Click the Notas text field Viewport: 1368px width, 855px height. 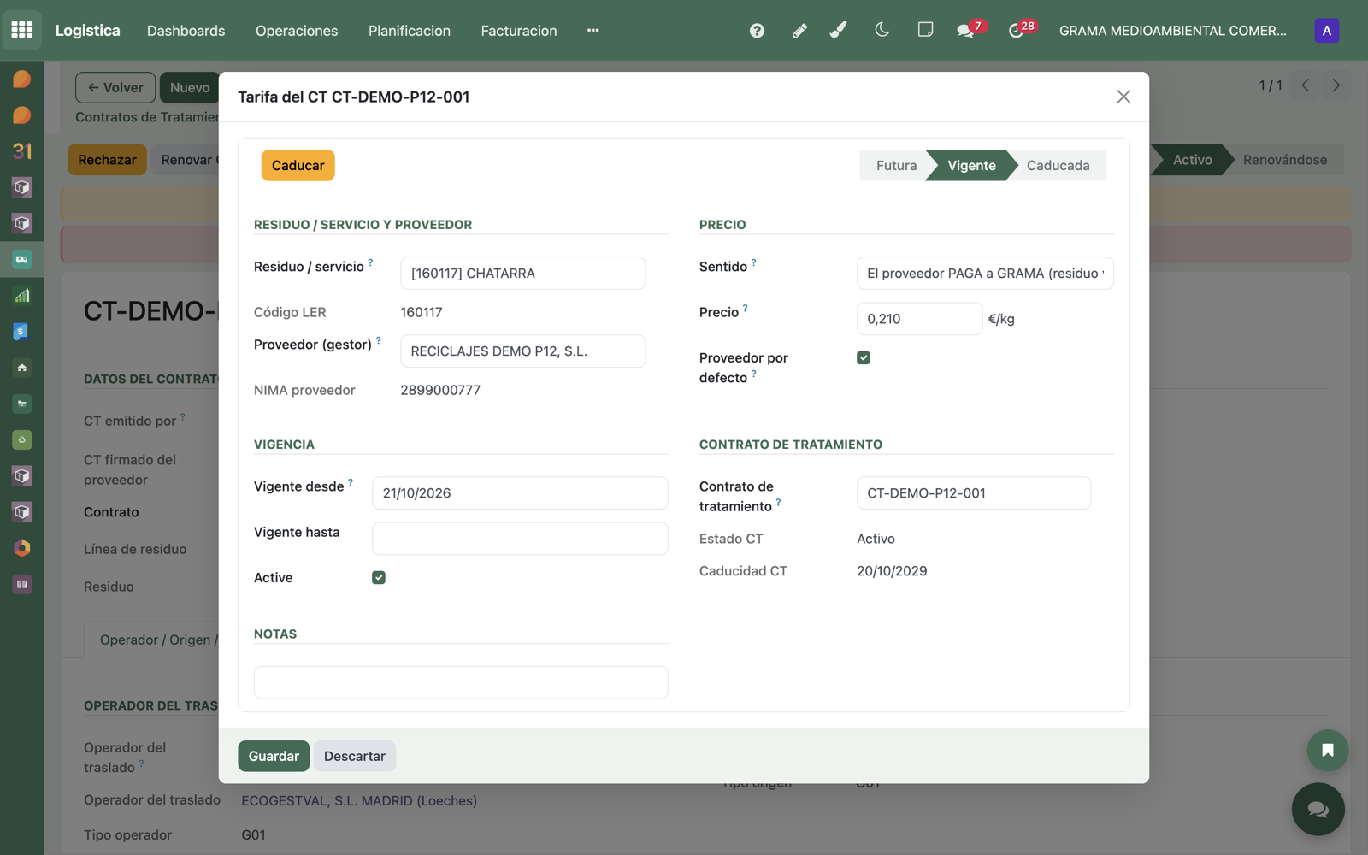461,682
